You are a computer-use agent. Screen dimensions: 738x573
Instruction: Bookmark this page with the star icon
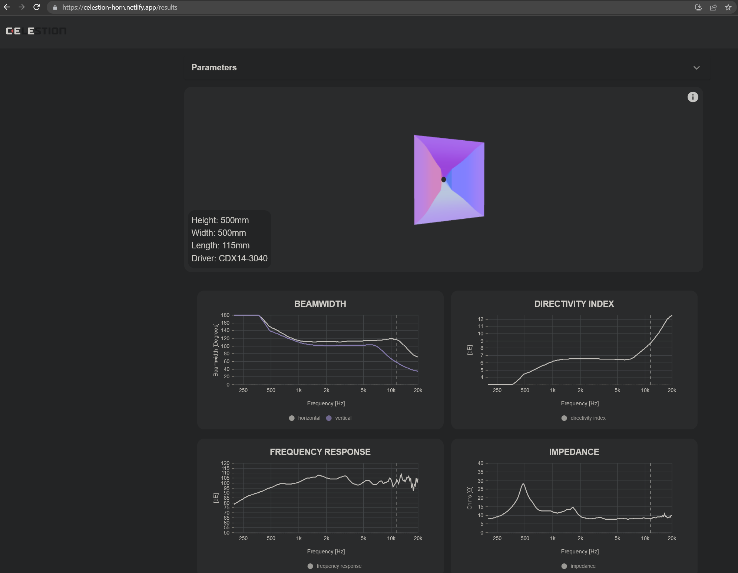728,7
